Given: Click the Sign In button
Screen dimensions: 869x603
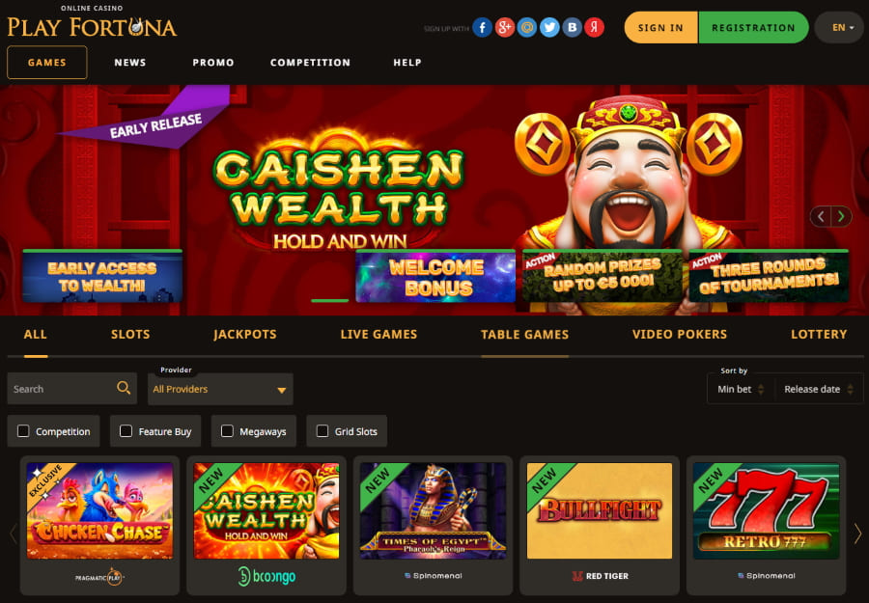Looking at the screenshot, I should pyautogui.click(x=660, y=27).
